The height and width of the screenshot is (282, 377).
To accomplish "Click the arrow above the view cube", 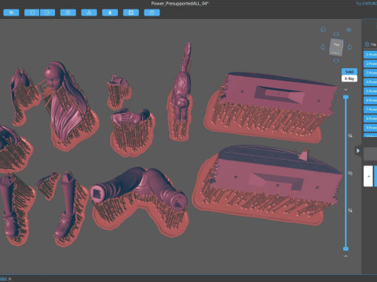I will (336, 34).
